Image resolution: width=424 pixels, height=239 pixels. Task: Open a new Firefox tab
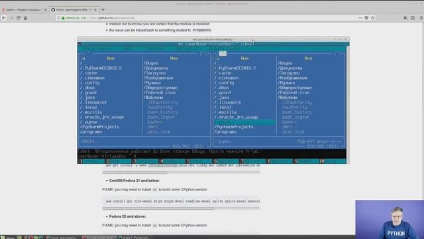click(103, 10)
